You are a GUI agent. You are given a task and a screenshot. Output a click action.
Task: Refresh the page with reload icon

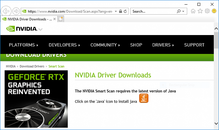click(x=125, y=11)
